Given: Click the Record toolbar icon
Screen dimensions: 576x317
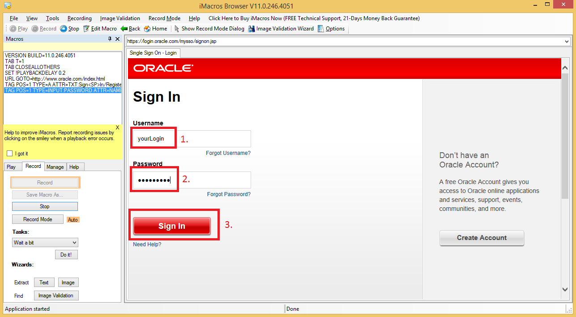Looking at the screenshot, I should coord(44,29).
